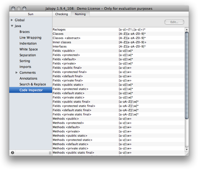
Task: Select the Methods <private> row
Action: [x=119, y=132]
